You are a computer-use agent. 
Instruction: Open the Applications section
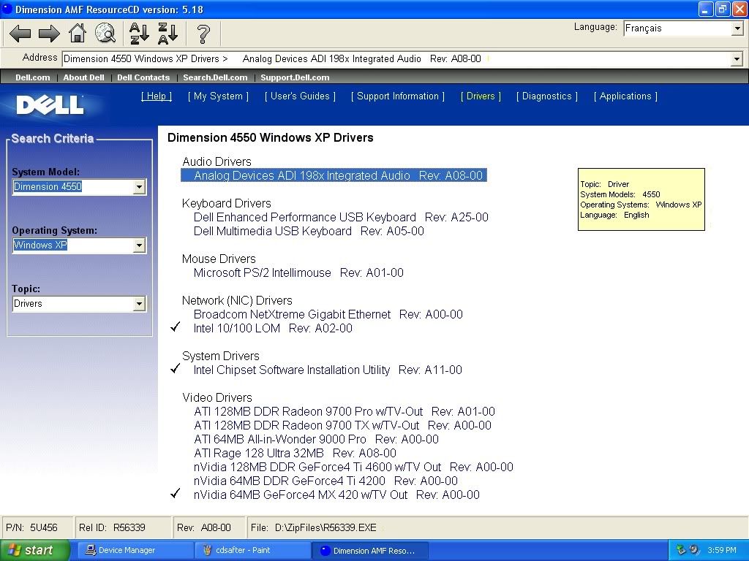[x=626, y=96]
